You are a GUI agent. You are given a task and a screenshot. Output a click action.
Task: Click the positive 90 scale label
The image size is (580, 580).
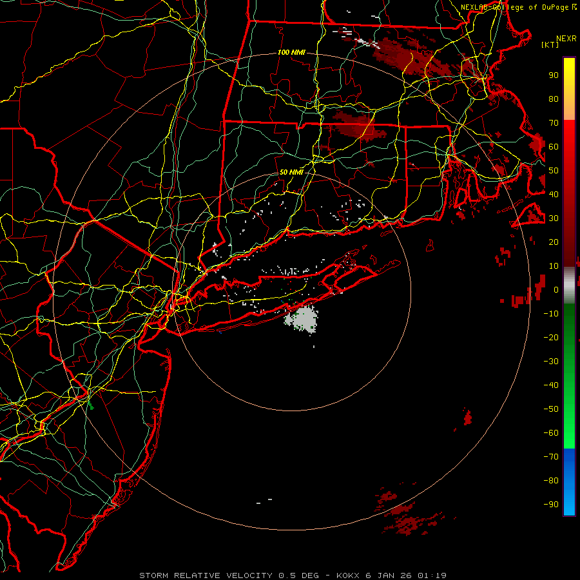554,75
